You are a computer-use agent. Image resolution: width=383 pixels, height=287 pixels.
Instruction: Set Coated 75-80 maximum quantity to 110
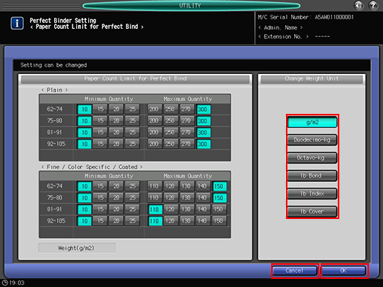point(154,197)
